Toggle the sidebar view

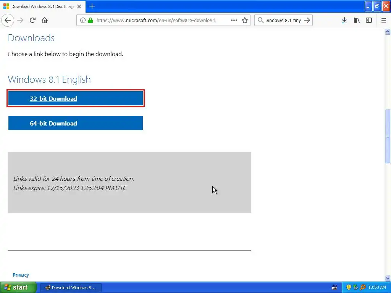point(369,20)
